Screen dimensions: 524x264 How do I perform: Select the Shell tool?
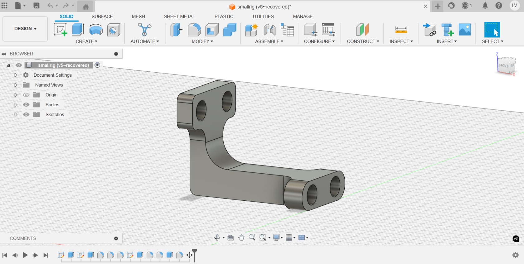click(212, 30)
